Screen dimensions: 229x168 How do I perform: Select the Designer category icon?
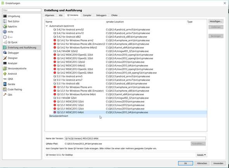point(5,58)
